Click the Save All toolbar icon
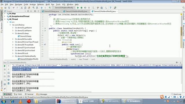The image size is (185, 104). (x=5, y=8)
